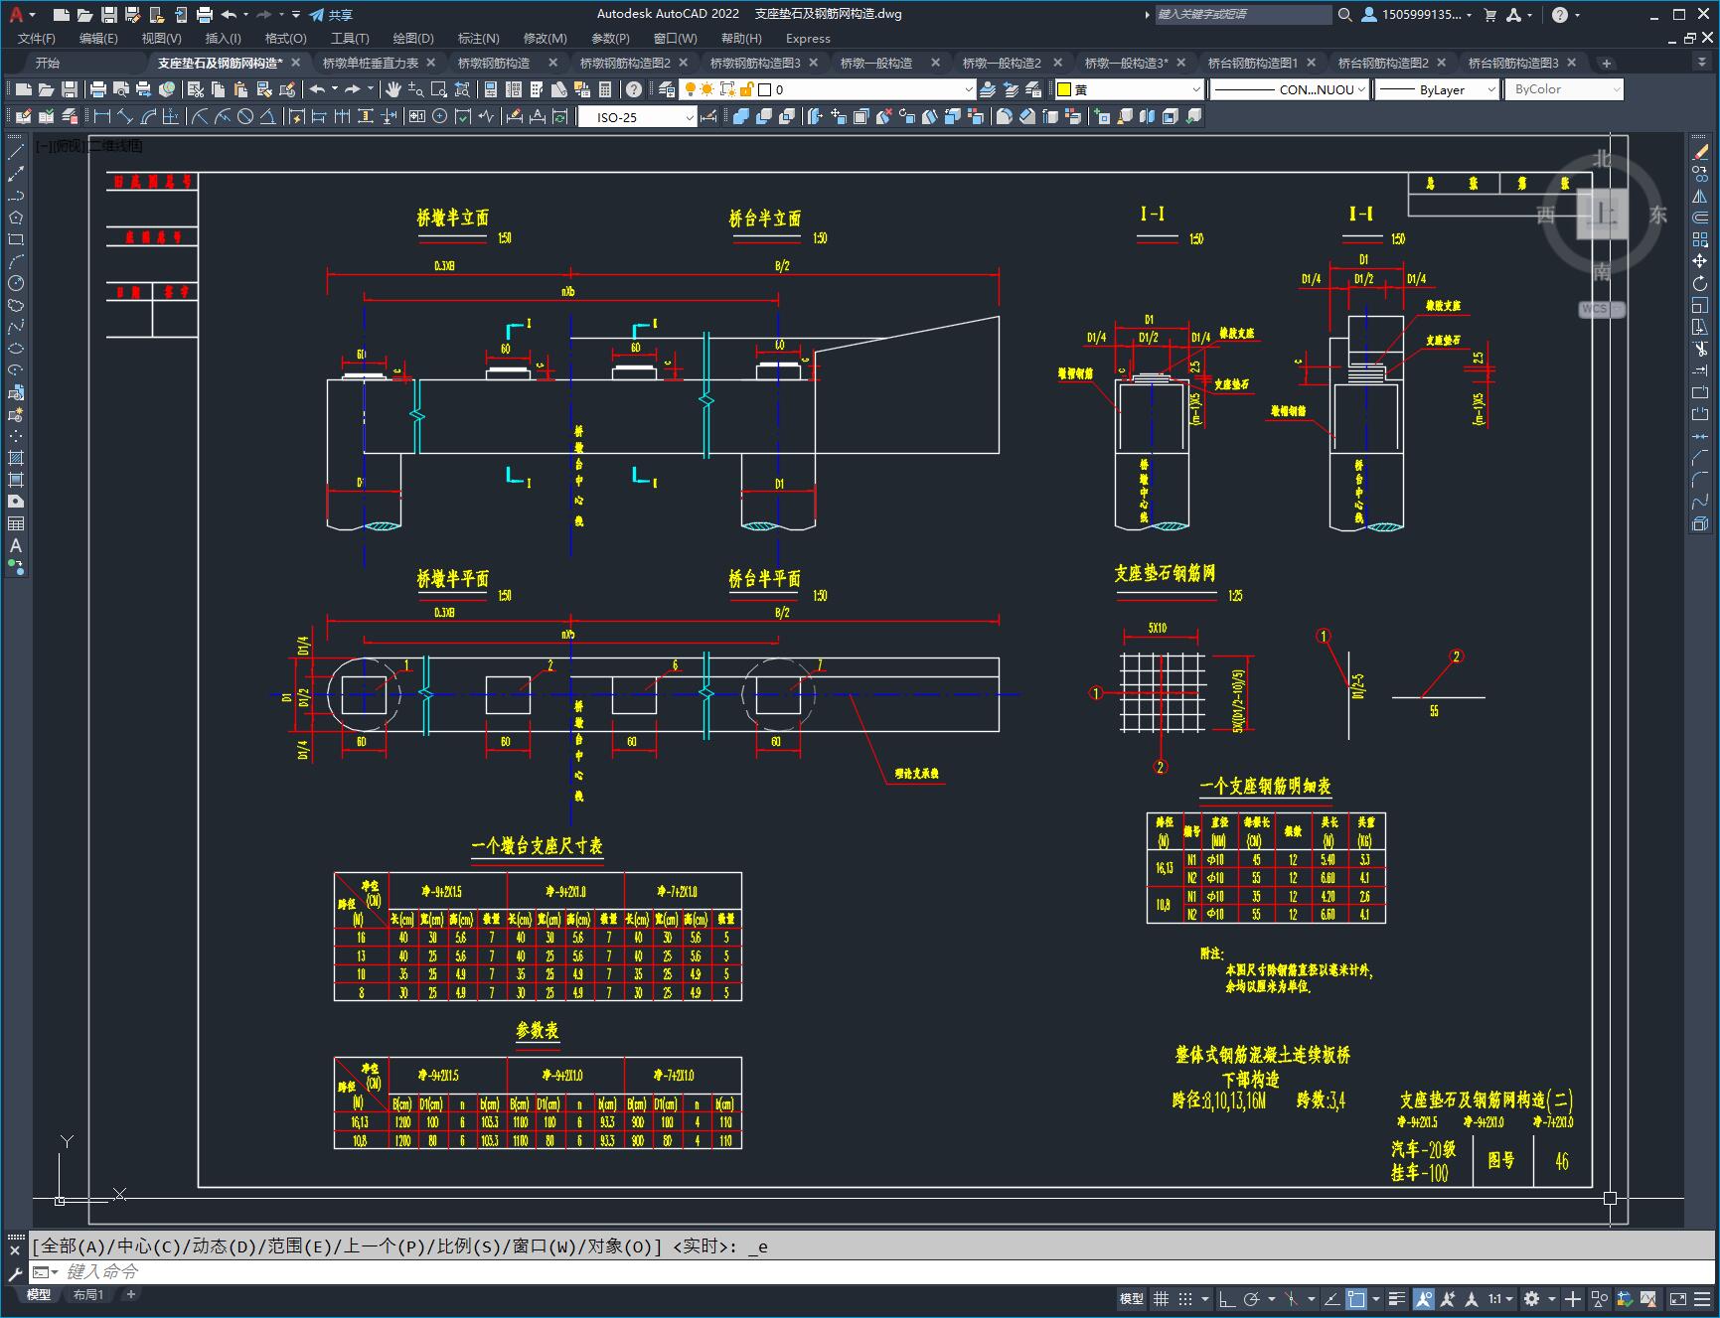Click the 模型 button in the status bar

pyautogui.click(x=1132, y=1298)
